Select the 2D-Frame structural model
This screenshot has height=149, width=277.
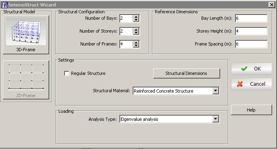(x=26, y=80)
